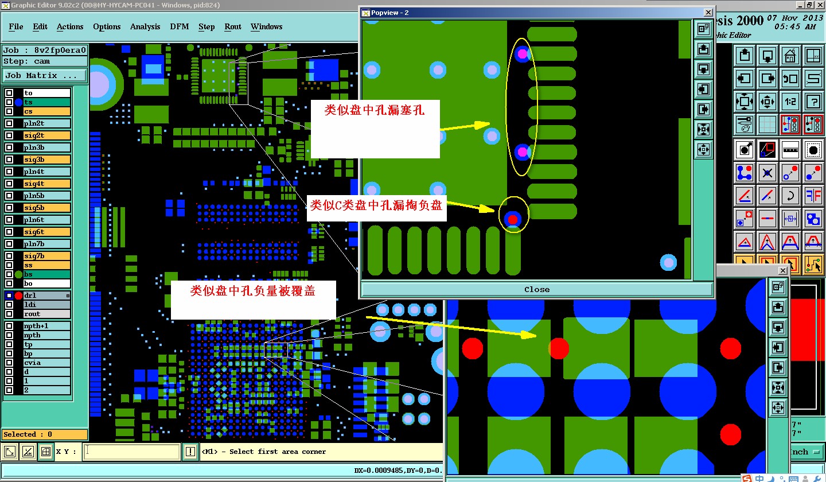
Task: Click the curved rotate arrow icon
Action: (790, 195)
